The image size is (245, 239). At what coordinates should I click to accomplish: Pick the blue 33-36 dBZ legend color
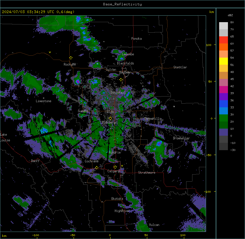coord(223,104)
